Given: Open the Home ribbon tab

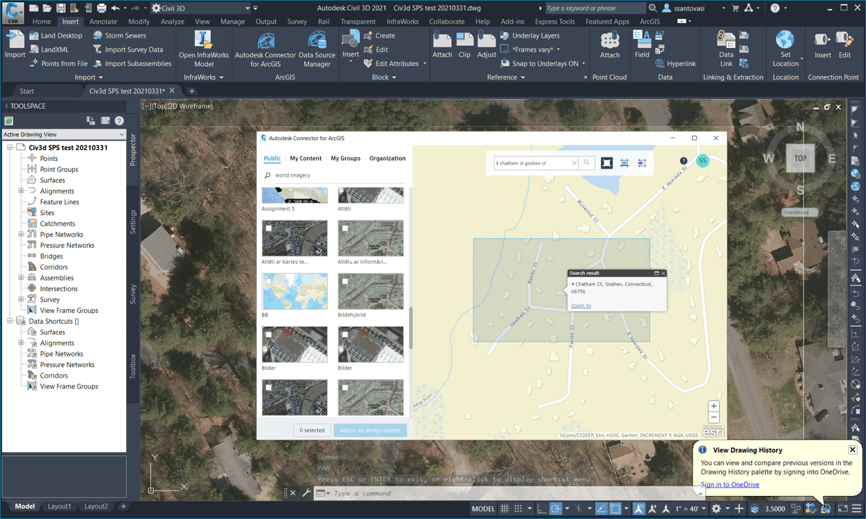Looking at the screenshot, I should (41, 22).
